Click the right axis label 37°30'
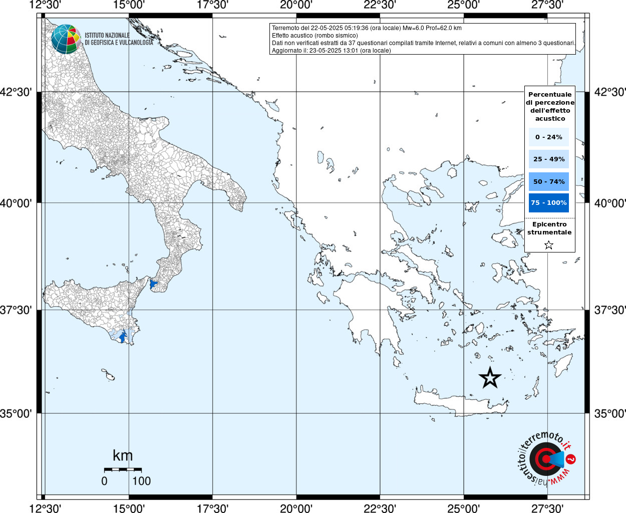This screenshot has width=626, height=513. pyautogui.click(x=610, y=310)
